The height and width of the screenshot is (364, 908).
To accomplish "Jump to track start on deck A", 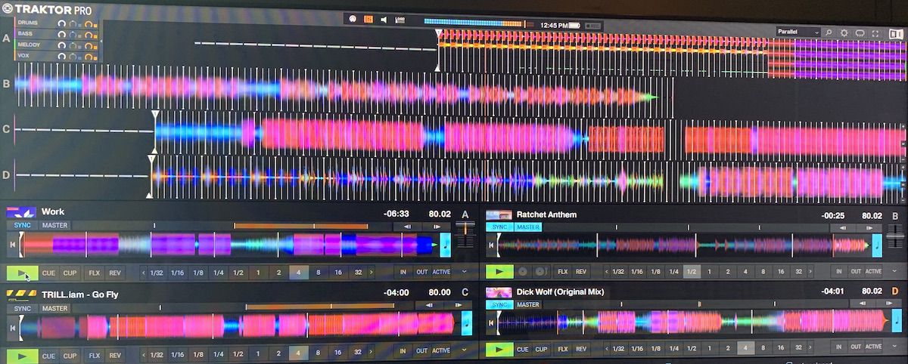I will [13, 245].
